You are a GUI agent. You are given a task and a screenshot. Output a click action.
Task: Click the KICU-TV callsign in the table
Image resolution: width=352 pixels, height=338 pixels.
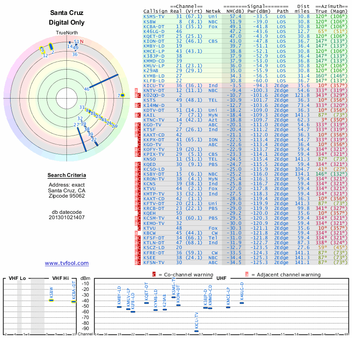[x=154, y=85]
